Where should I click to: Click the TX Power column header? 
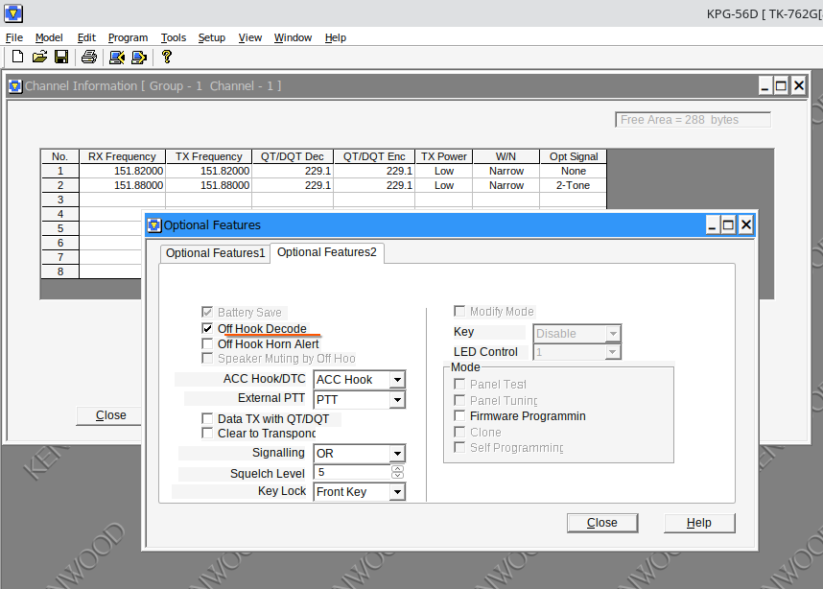[x=443, y=156]
